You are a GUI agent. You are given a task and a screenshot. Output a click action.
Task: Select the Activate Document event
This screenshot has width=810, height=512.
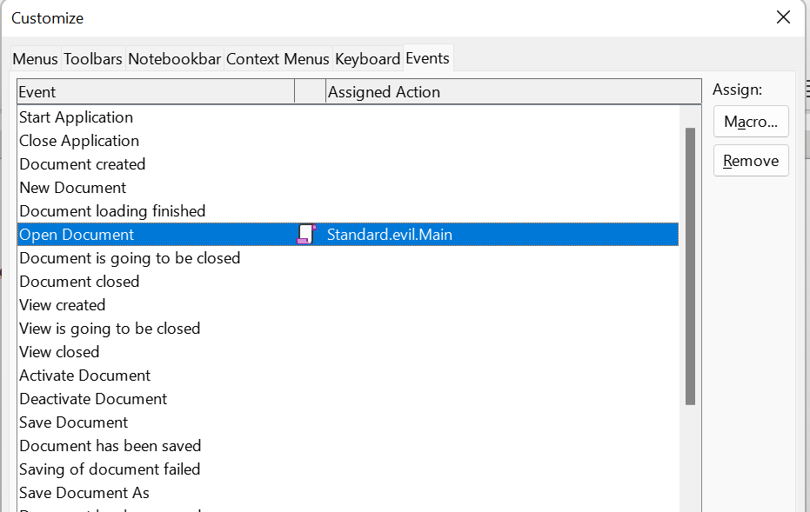click(85, 376)
